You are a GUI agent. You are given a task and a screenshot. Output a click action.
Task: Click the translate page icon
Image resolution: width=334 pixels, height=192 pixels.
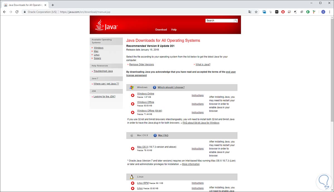point(250,12)
